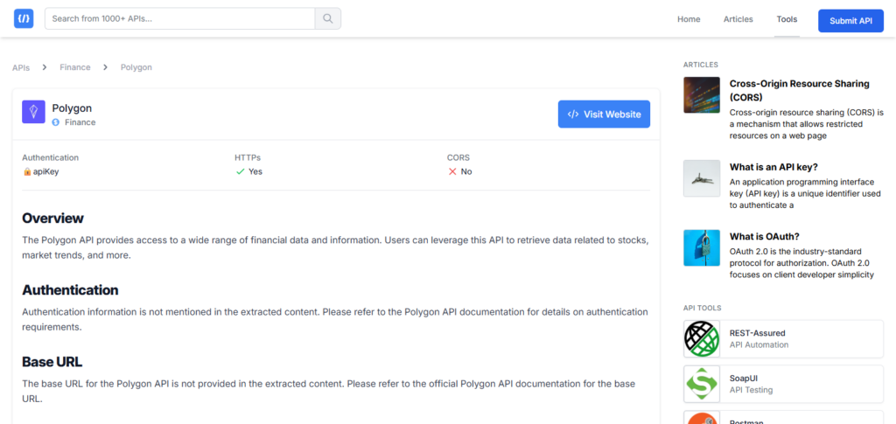This screenshot has height=424, width=896.
Task: Click the search magnifier button
Action: coord(328,18)
